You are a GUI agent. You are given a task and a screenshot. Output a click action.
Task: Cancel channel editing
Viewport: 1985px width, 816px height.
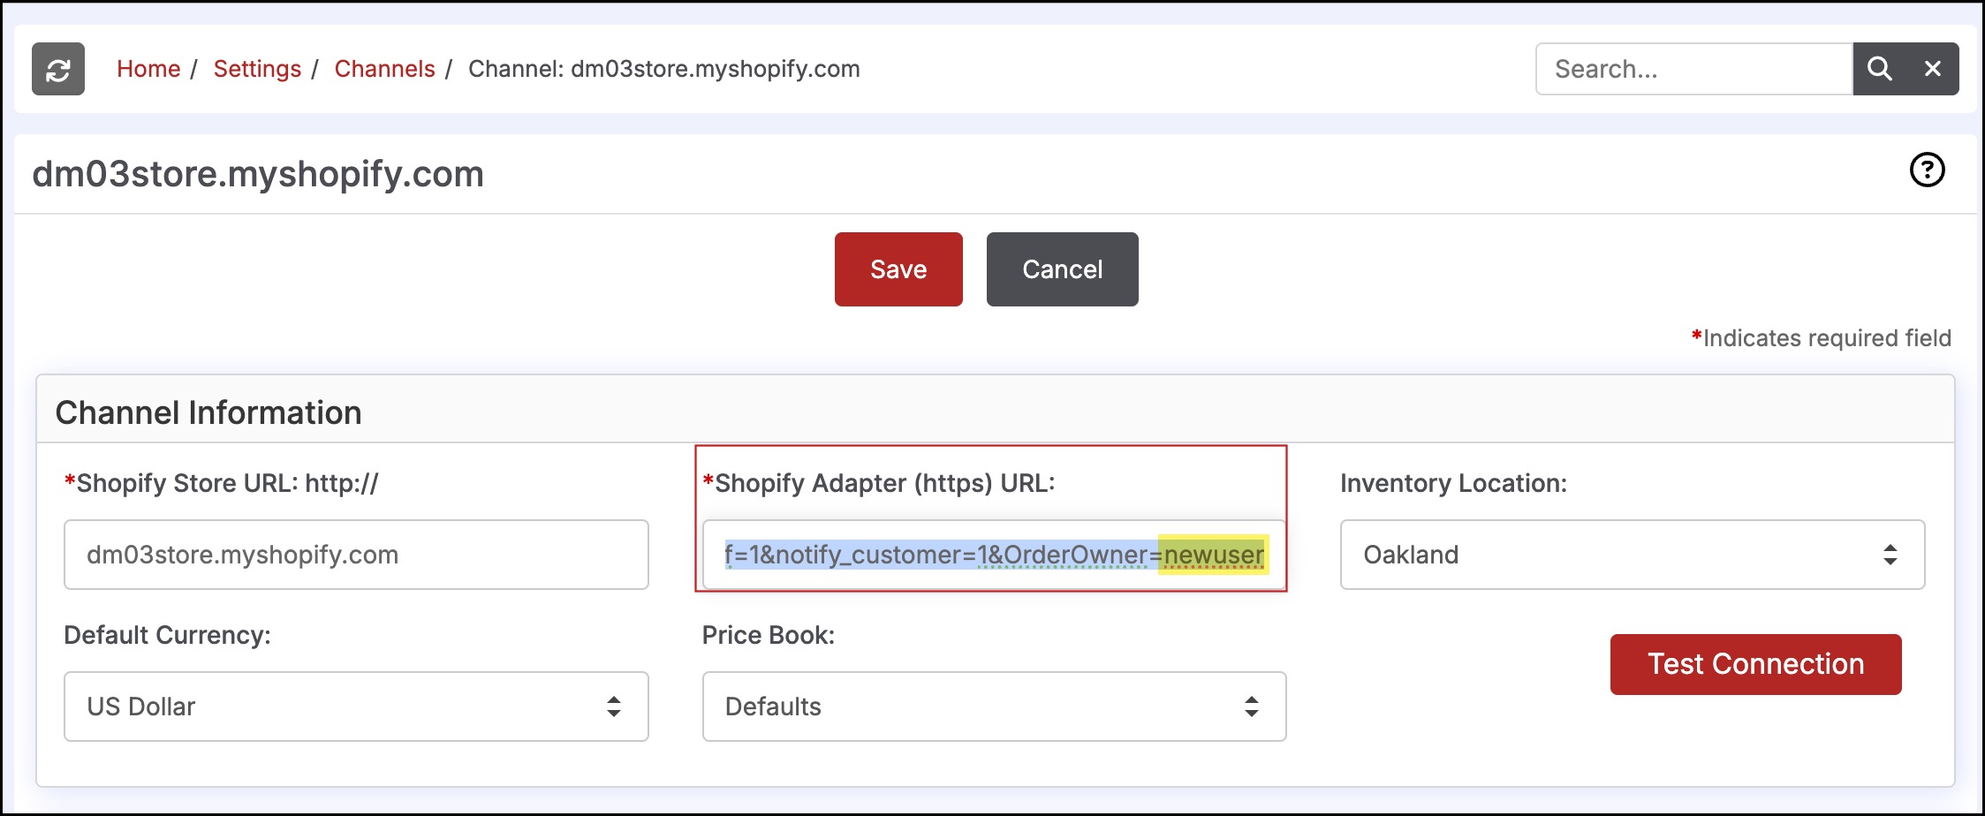click(x=1062, y=269)
